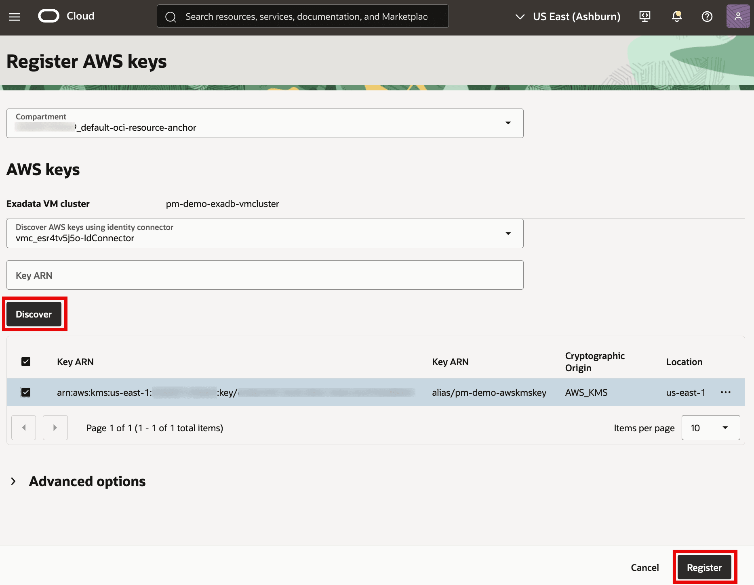Uncheck the arn:aws:kms:us-east-1 key row
This screenshot has height=585, width=754.
coord(26,392)
